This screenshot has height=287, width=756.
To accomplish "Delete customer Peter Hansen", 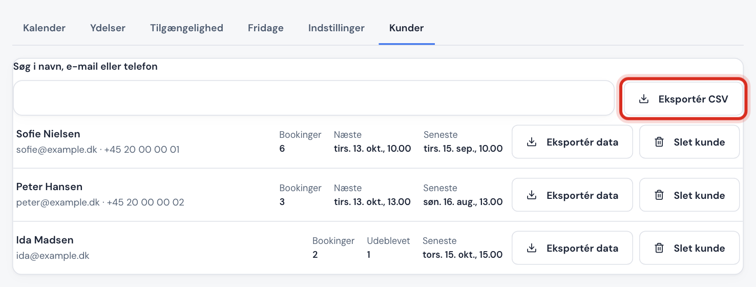I will coord(689,195).
